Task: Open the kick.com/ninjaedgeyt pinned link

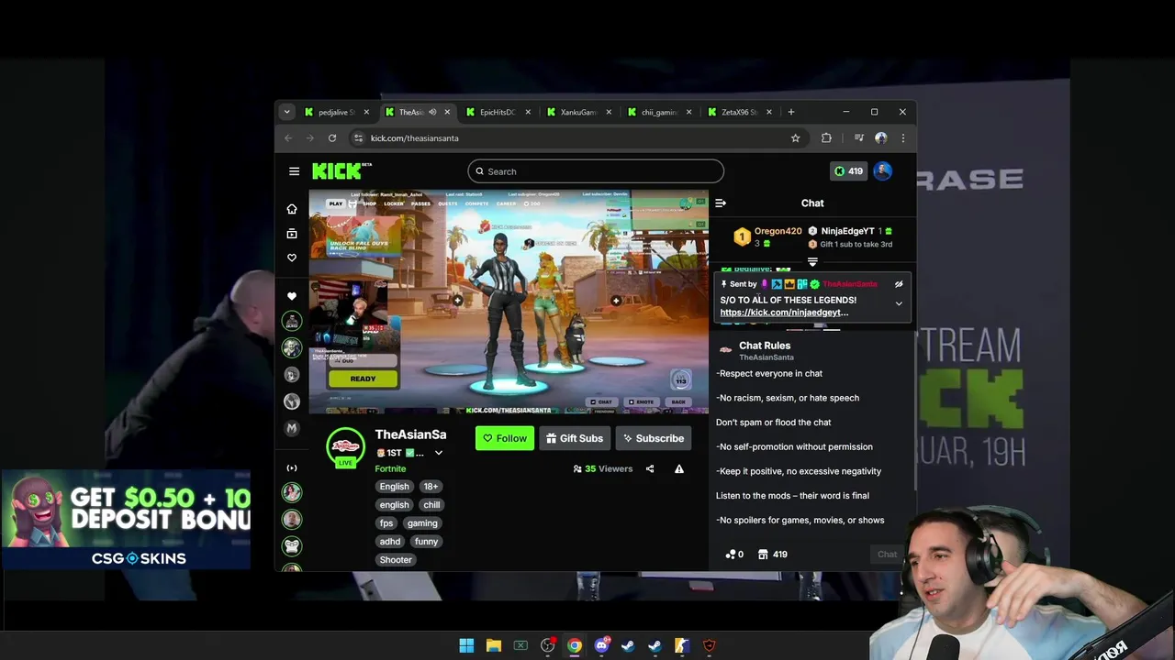Action: coord(784,313)
